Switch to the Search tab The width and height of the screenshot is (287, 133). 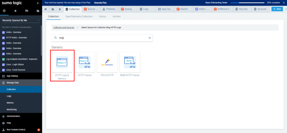click(x=184, y=9)
